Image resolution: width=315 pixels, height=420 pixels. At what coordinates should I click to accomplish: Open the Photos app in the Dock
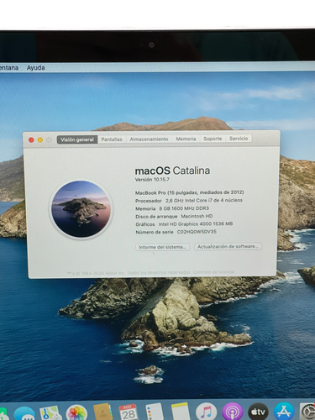[76, 412]
